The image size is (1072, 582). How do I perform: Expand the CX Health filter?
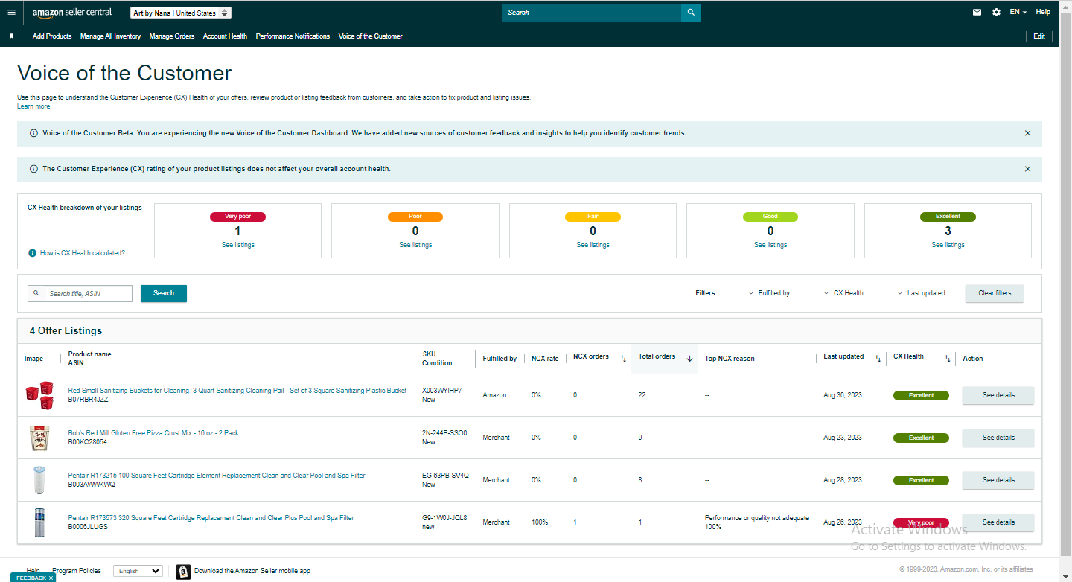pyautogui.click(x=843, y=293)
